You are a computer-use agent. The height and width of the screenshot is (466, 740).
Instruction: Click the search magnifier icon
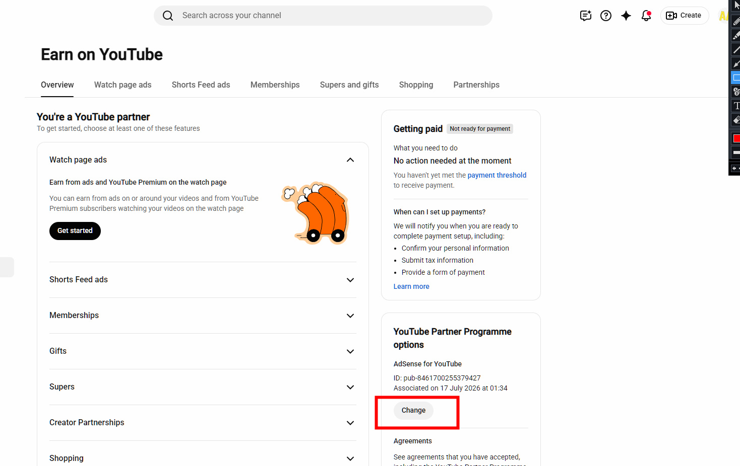pyautogui.click(x=168, y=16)
